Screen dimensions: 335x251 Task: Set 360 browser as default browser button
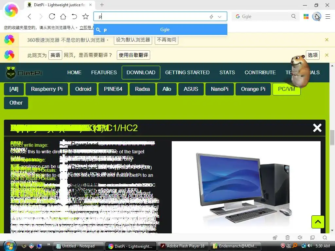(x=133, y=40)
